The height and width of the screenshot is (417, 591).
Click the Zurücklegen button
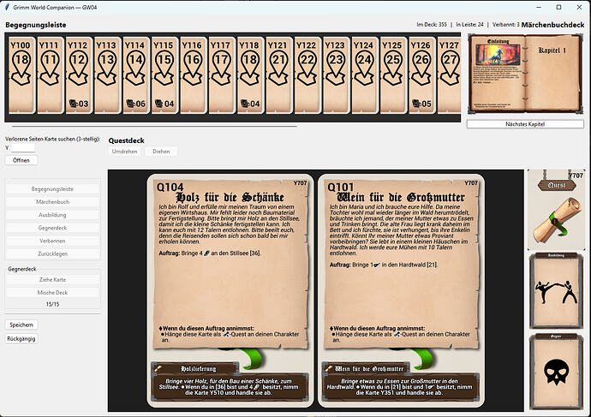(x=52, y=254)
